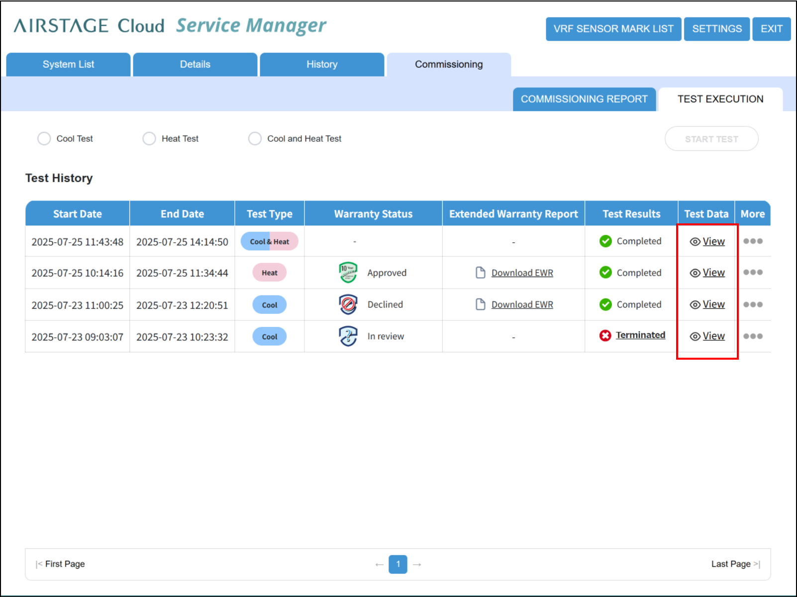Click the Declined warranty shield icon
This screenshot has width=797, height=597.
pyautogui.click(x=348, y=304)
